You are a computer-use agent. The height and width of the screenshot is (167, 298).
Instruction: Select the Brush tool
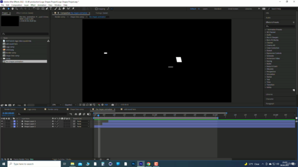(x=56, y=9)
